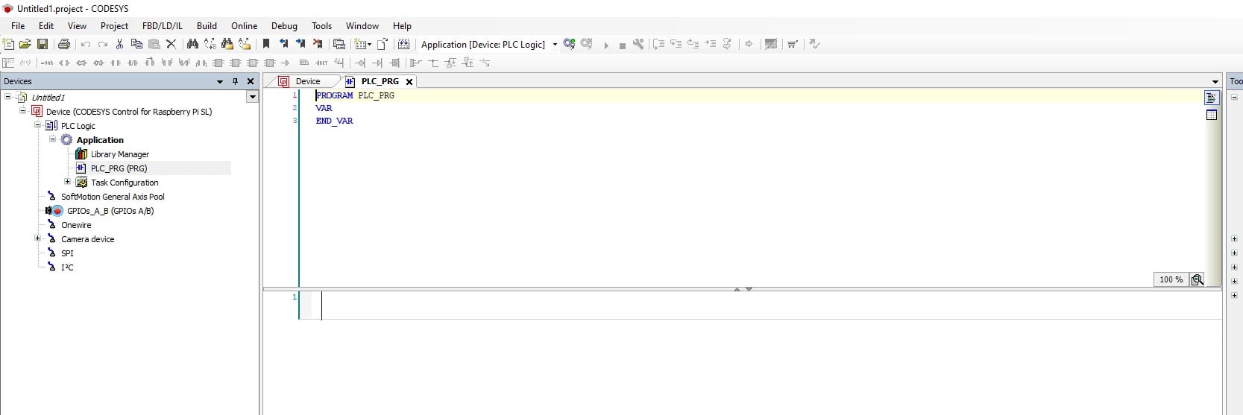1243x415 pixels.
Task: Open the Online menu
Action: point(244,25)
